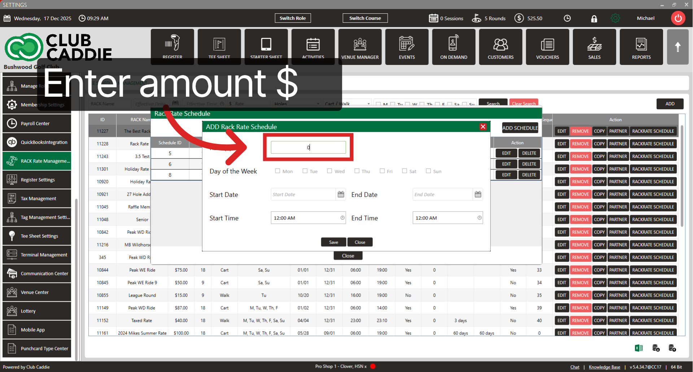Click the green settings gear icon
The image size is (693, 372).
615,18
